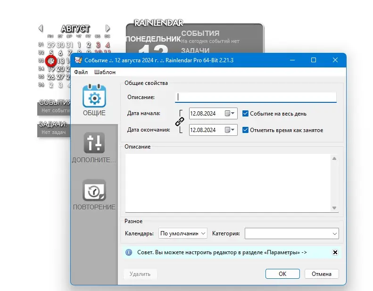Click the Нет задач entry
Screen dimensions: 373x291
(x=54, y=132)
